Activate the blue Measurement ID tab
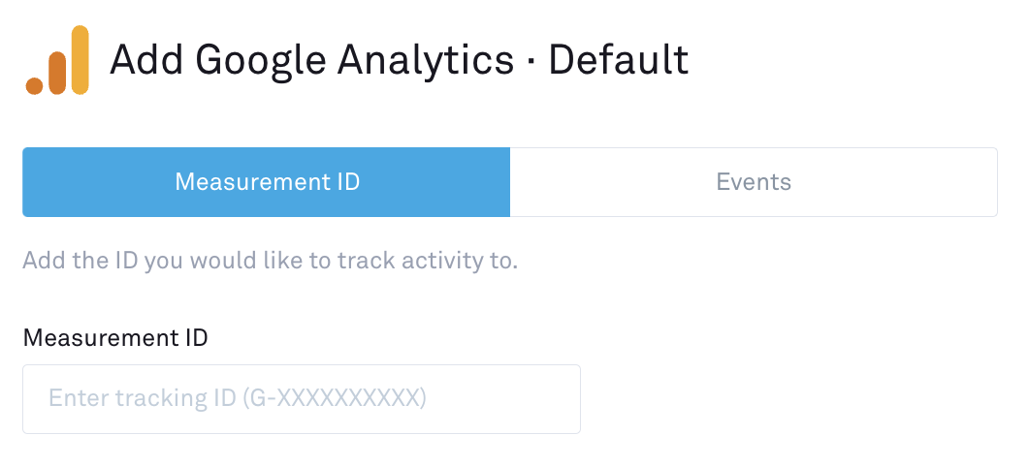Screen dimensions: 1030x467 click(x=267, y=182)
